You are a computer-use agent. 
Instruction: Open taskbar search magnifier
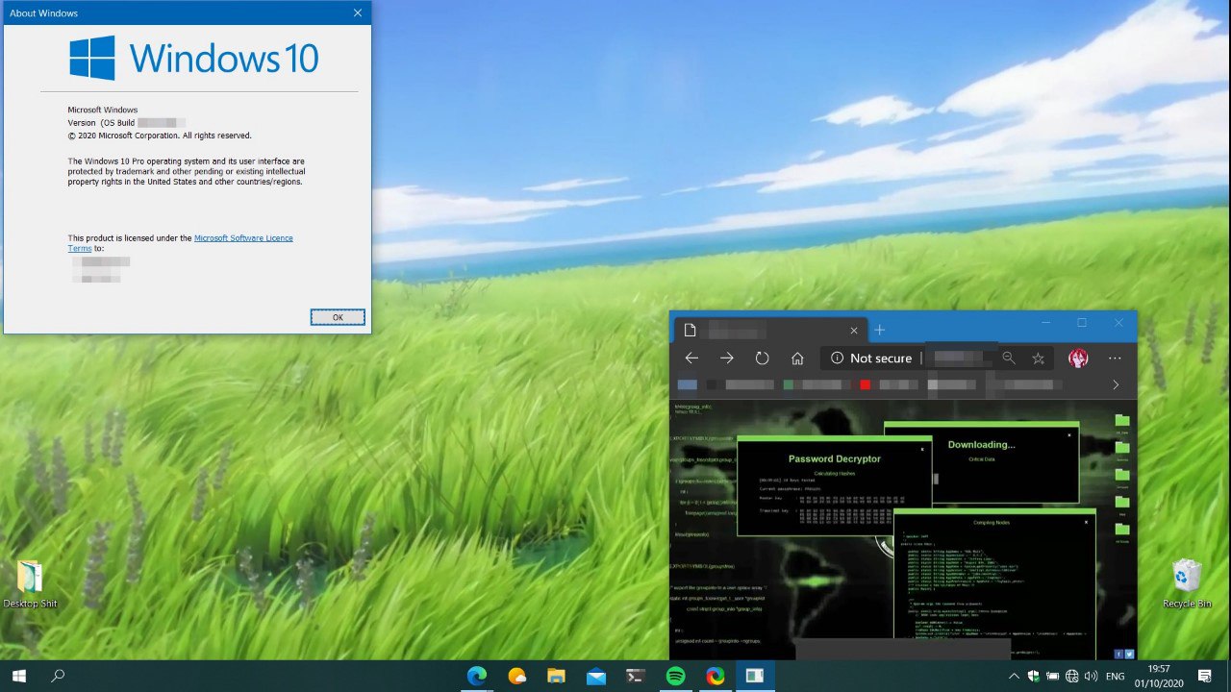tap(58, 677)
